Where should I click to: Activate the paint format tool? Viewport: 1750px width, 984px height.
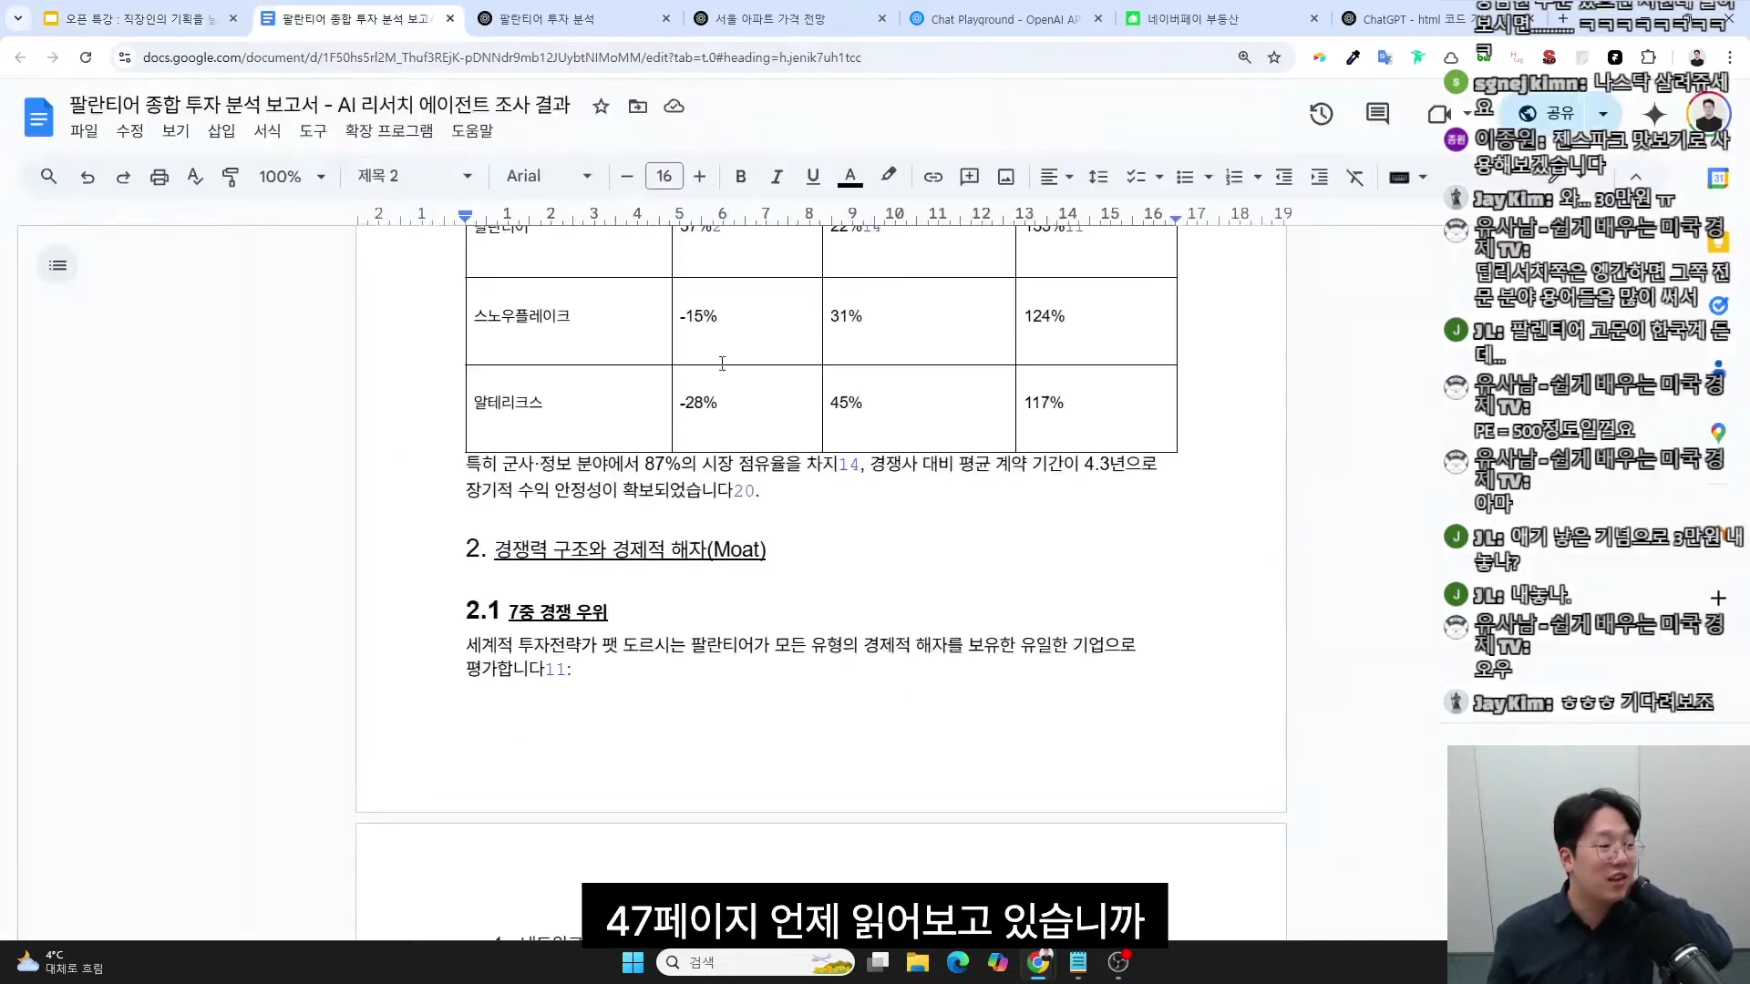[x=231, y=177]
